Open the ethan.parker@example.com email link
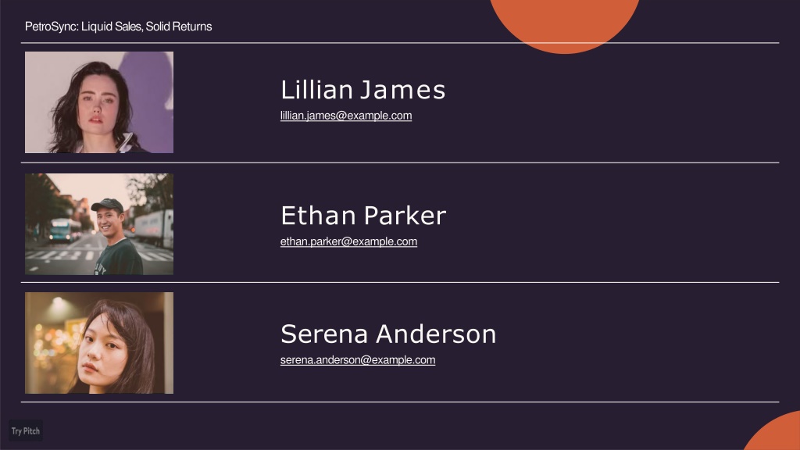Screen dimensions: 800x450 click(348, 241)
